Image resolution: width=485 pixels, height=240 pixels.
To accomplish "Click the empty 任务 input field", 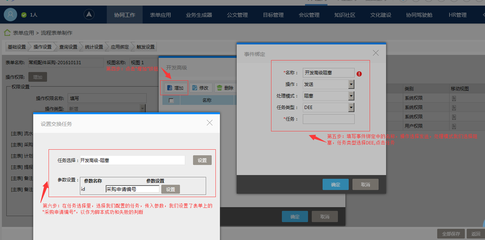I will point(329,119).
